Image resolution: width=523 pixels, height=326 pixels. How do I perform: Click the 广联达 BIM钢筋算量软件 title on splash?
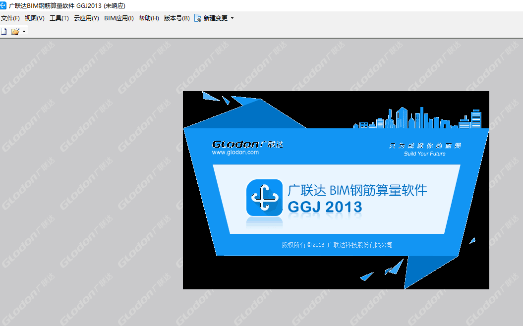click(357, 190)
